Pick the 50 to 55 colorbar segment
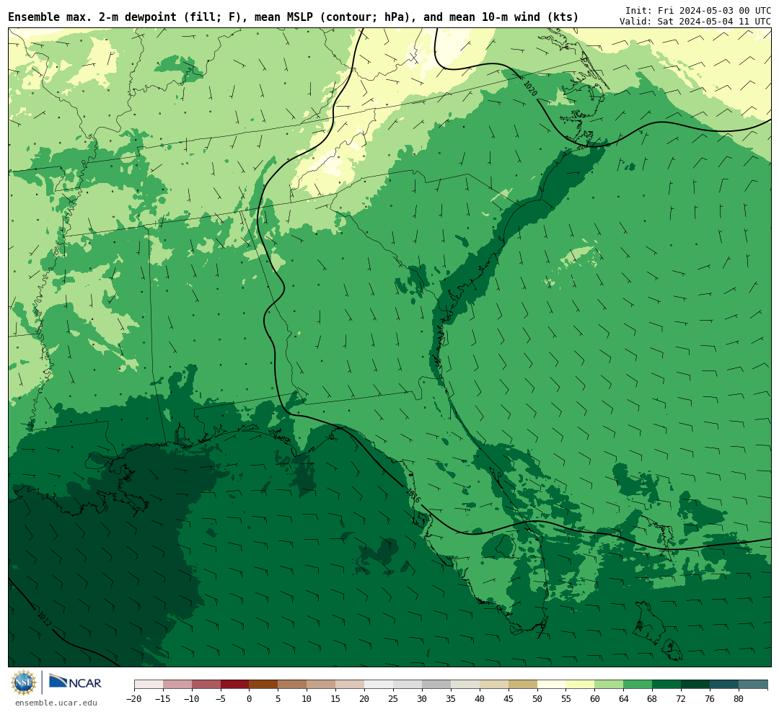 click(552, 685)
